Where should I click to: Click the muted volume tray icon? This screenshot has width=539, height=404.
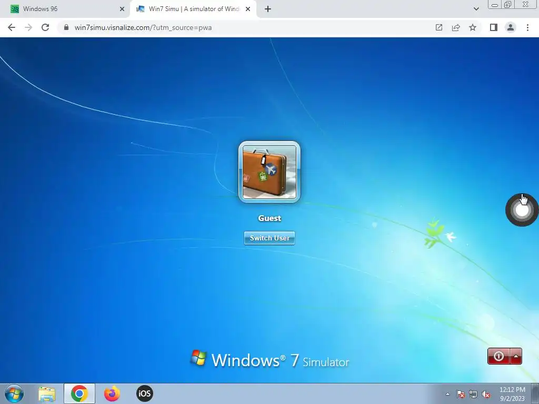486,395
